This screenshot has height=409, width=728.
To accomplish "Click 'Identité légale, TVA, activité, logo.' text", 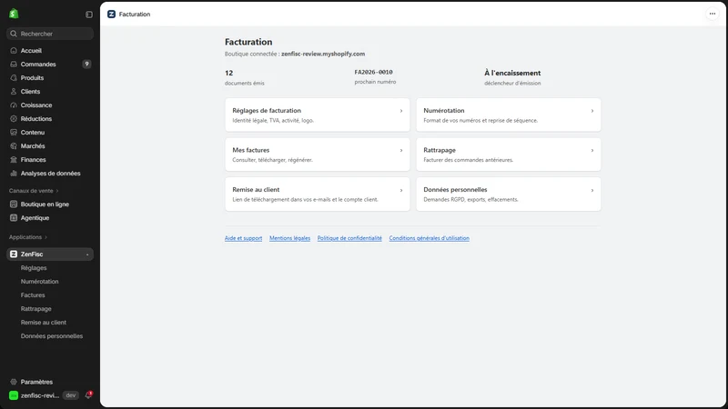I will [x=273, y=121].
